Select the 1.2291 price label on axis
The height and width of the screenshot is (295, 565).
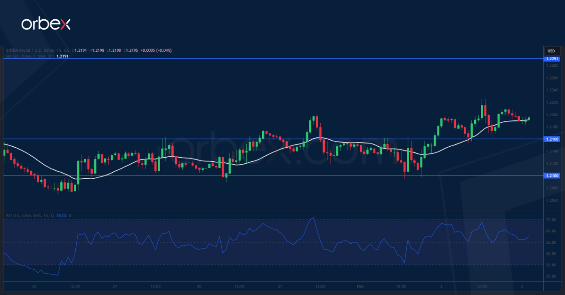point(551,59)
